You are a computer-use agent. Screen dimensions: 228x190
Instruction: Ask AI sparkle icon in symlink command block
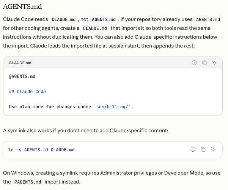(x=213, y=149)
